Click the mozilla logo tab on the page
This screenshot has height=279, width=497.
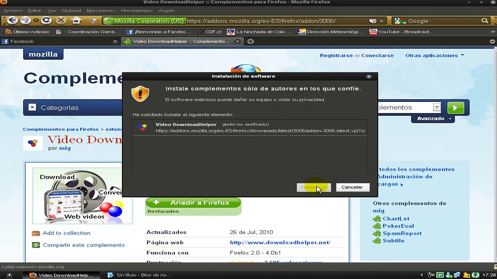[x=43, y=54]
